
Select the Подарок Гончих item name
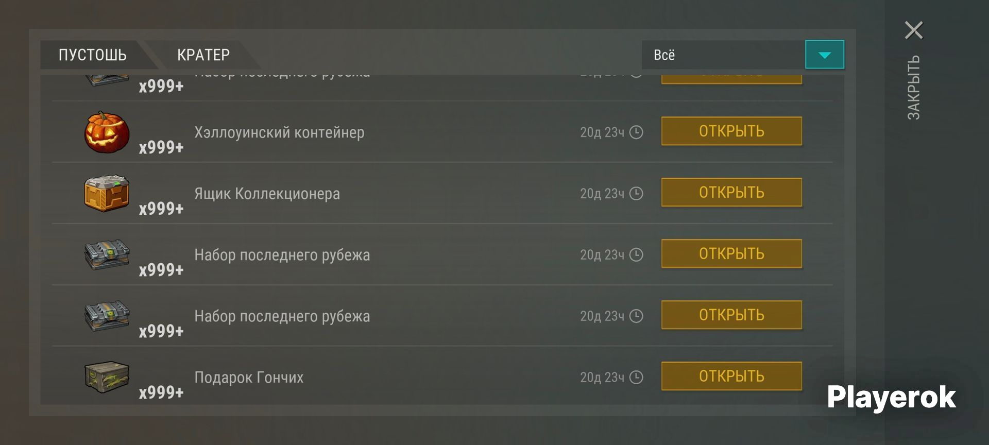[249, 378]
